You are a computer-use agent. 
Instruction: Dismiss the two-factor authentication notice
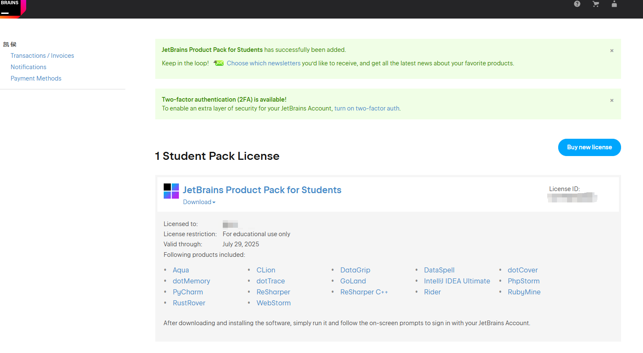(x=612, y=100)
